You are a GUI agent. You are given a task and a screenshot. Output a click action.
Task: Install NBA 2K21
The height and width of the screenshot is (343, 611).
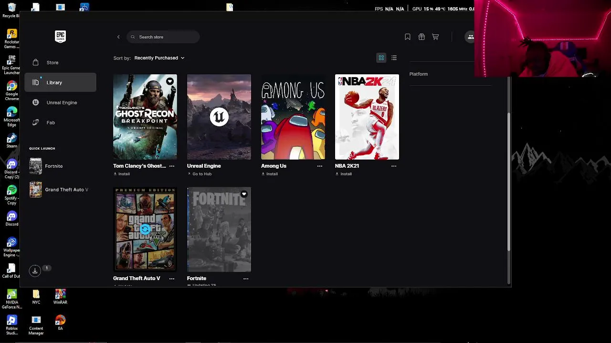pos(343,174)
